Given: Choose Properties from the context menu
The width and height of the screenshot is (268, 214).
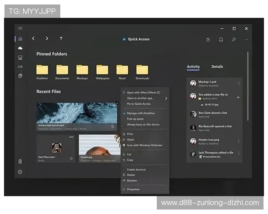Looking at the screenshot, I should (x=133, y=189).
